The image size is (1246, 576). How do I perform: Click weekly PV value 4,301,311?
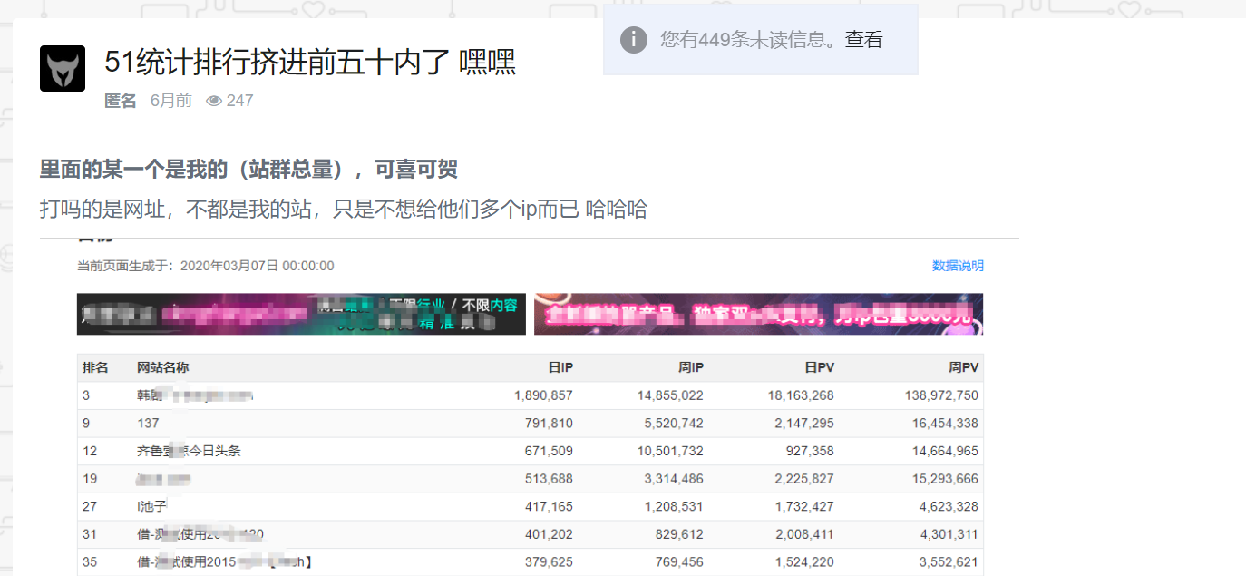click(949, 534)
